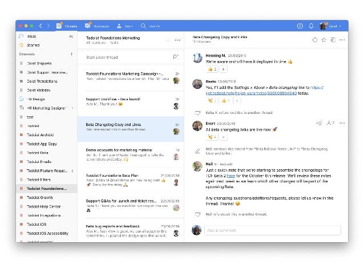This screenshot has height=273, width=364.
Task: Select Todoist Filters channel
Action: pyautogui.click(x=46, y=180)
